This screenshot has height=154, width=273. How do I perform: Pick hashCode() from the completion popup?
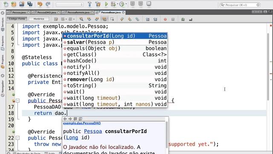point(115,61)
